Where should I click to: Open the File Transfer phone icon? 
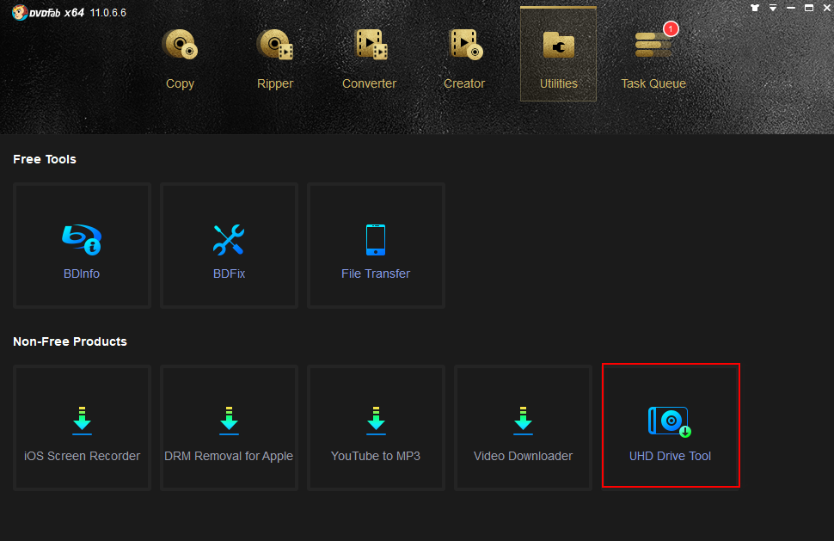coord(376,240)
